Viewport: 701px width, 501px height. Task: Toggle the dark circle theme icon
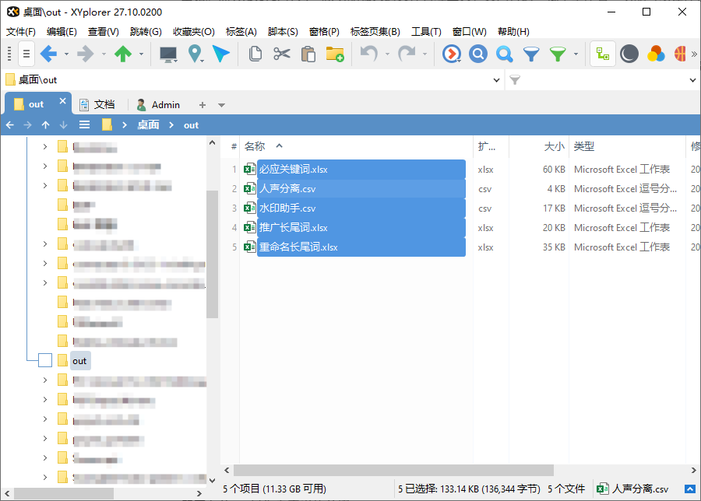coord(629,54)
